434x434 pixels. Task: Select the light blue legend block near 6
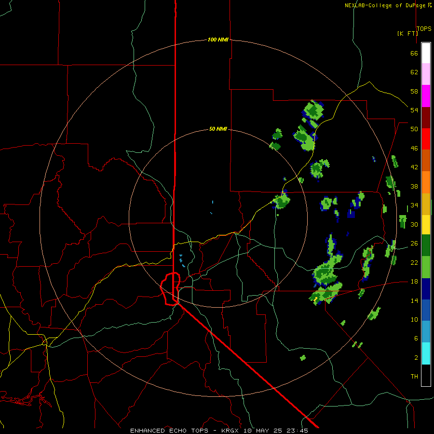tap(426, 332)
